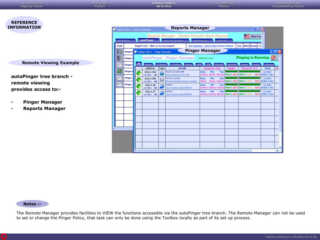Click the switch type icon for 10.0.1.26
Viewport: 320px width, 240px height.
[x=162, y=86]
